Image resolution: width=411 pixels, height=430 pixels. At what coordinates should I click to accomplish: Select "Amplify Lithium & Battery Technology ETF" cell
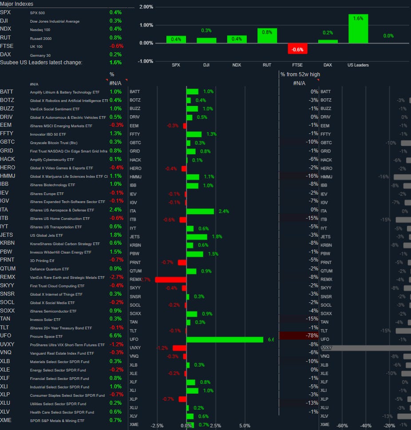(64, 92)
